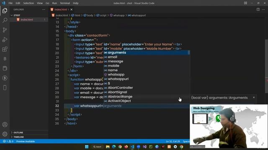Select the index.html editor tab
268x150 pixels.
click(x=62, y=10)
